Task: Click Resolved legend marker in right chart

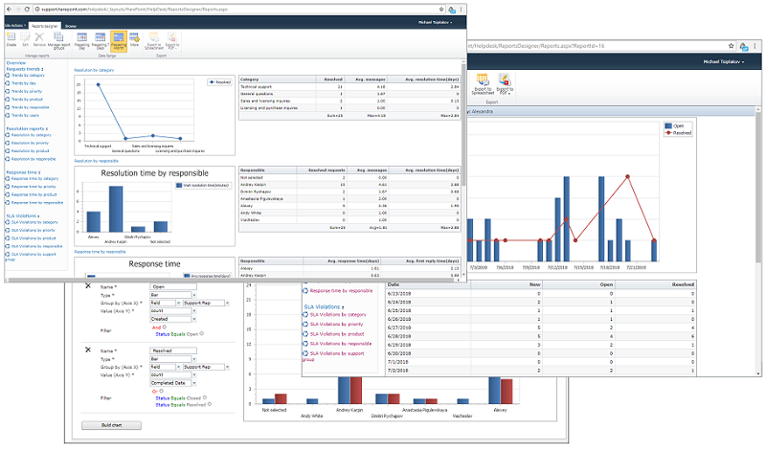Action: [667, 133]
